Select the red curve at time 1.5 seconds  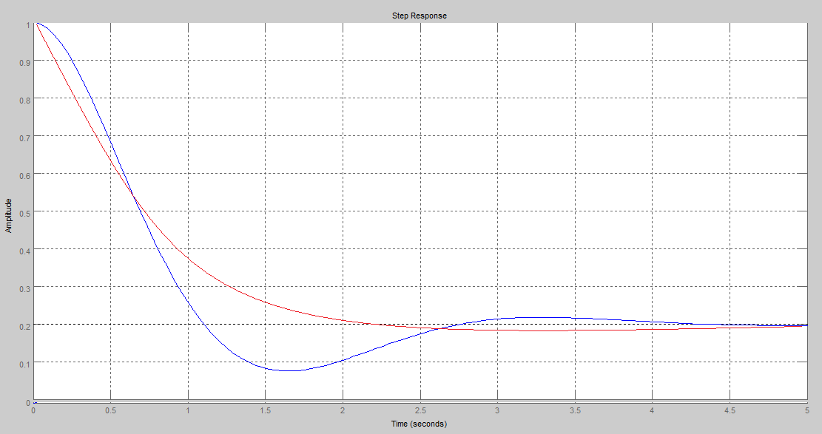(x=266, y=302)
